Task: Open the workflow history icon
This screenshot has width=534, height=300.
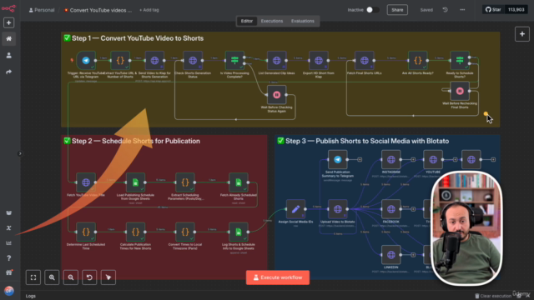Action: click(x=445, y=10)
